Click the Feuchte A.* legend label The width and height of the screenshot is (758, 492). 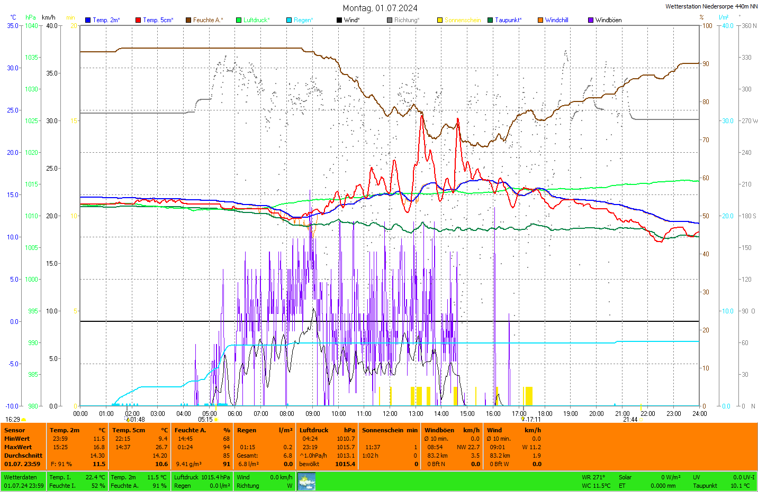click(208, 20)
